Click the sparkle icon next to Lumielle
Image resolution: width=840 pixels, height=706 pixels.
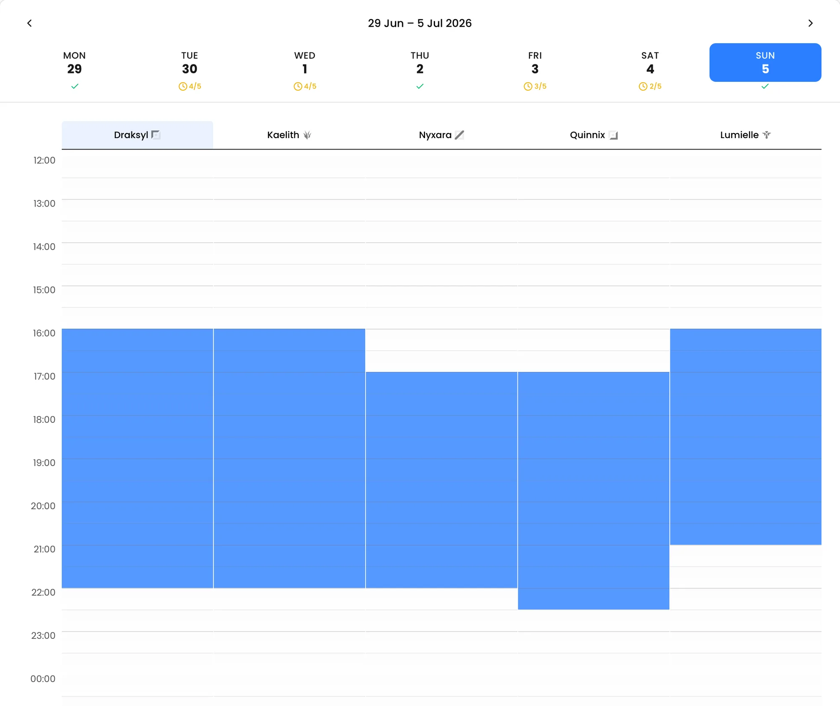click(766, 135)
